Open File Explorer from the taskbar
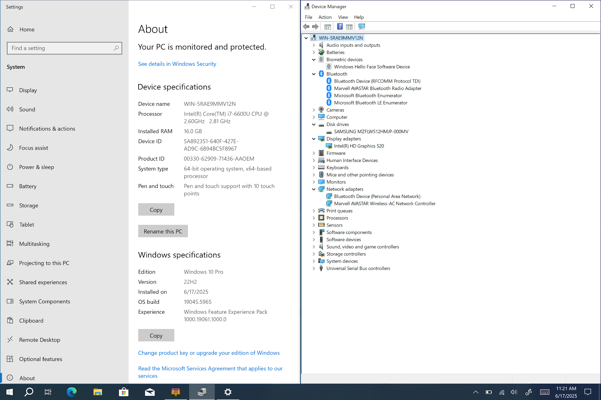Screen dimensions: 601x400 pyautogui.click(x=98, y=392)
